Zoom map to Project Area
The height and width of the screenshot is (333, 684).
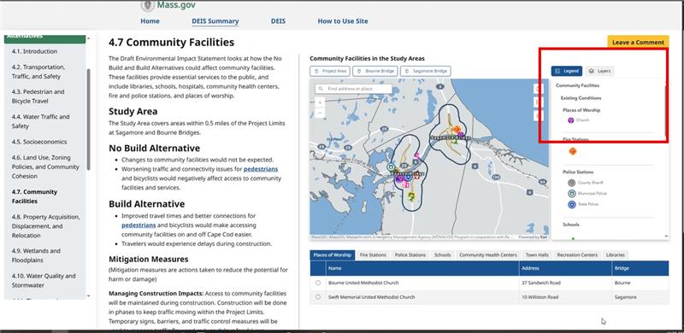point(330,71)
